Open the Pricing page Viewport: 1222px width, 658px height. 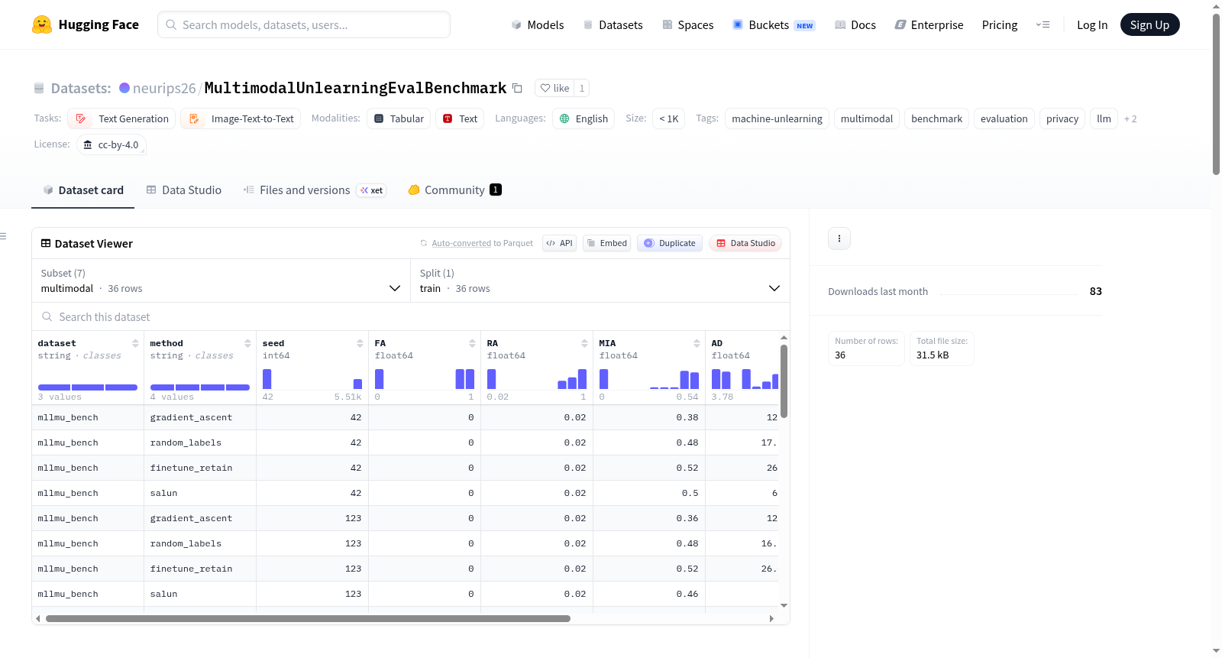click(x=1000, y=24)
